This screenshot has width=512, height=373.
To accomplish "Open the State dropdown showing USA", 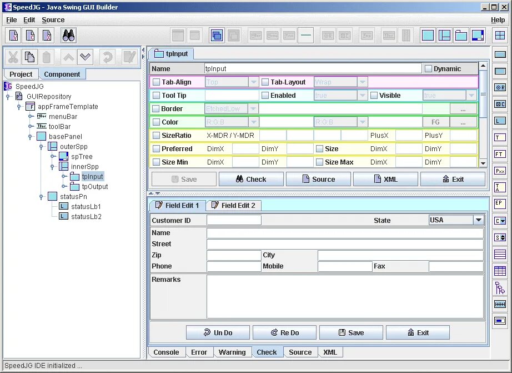I will tap(479, 220).
